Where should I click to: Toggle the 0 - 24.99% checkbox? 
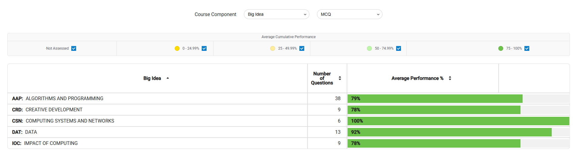(204, 48)
